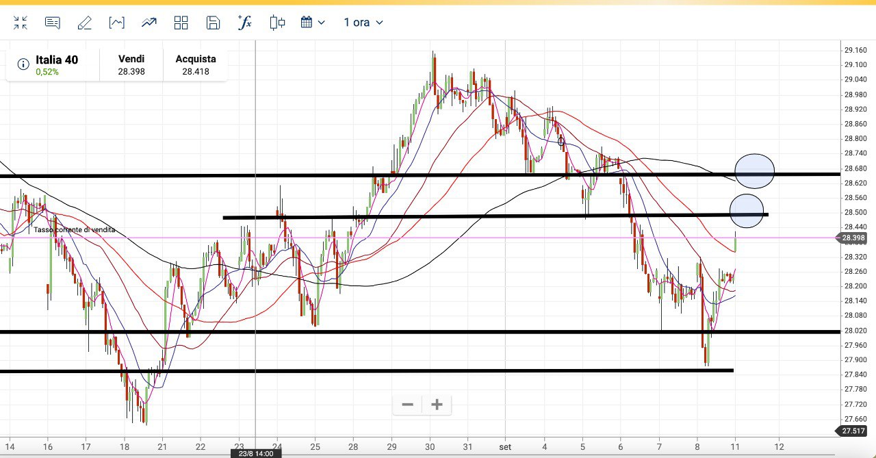Open the '1 ora' timeframe dropdown
The width and height of the screenshot is (876, 458).
[x=363, y=23]
